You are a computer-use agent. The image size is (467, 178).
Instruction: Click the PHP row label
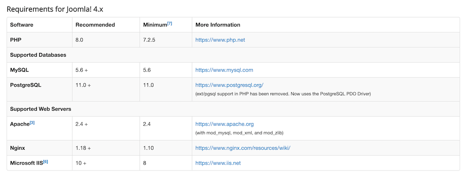[x=15, y=40]
